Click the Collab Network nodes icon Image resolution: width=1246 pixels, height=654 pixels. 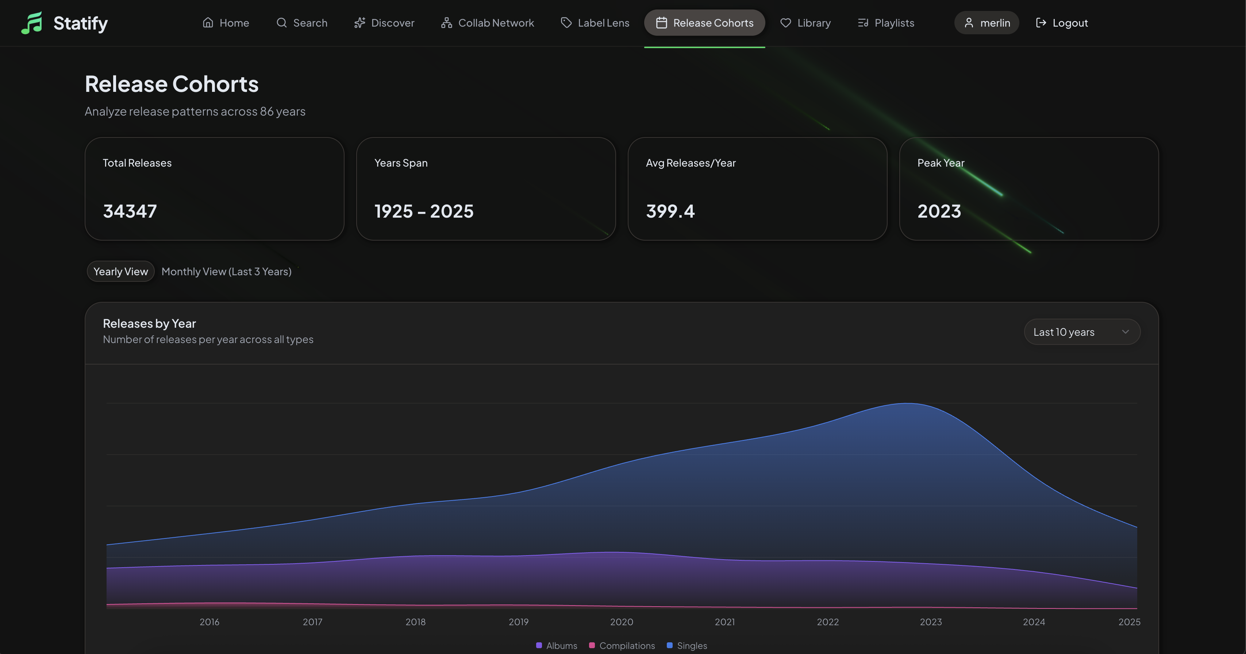tap(446, 23)
